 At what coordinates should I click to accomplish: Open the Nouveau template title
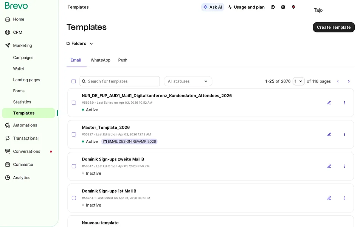(x=100, y=223)
